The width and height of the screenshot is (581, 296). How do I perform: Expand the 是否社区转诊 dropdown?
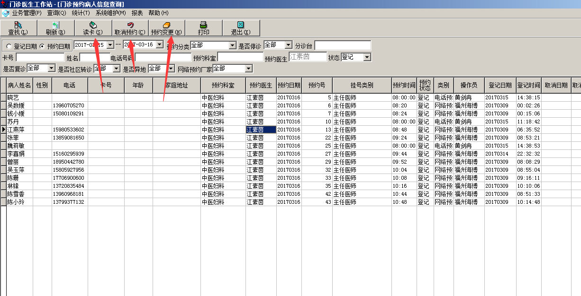pyautogui.click(x=117, y=69)
